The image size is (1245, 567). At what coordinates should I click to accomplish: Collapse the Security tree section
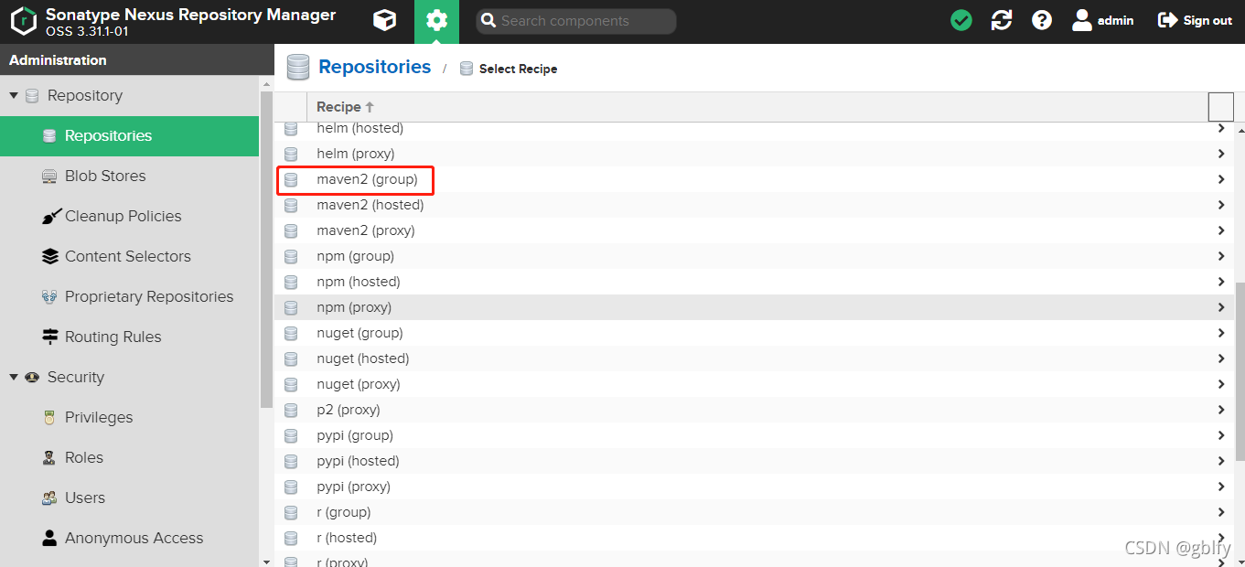[14, 377]
